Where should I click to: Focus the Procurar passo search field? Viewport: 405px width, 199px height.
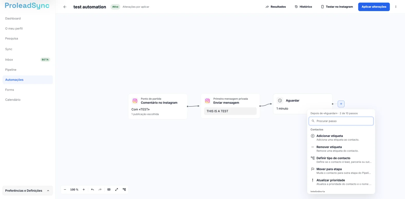coord(341,121)
